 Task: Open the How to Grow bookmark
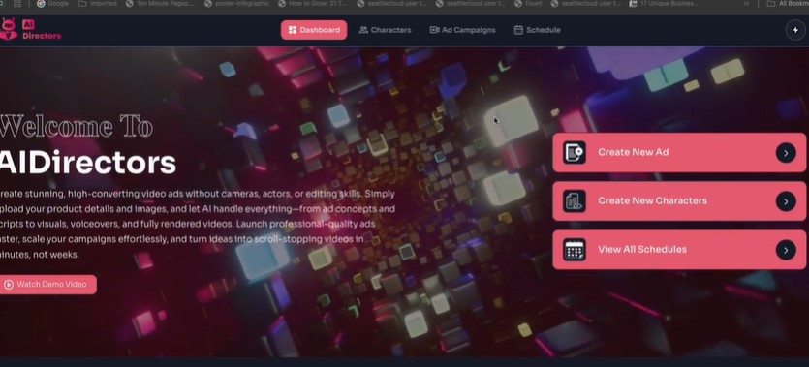tap(313, 4)
